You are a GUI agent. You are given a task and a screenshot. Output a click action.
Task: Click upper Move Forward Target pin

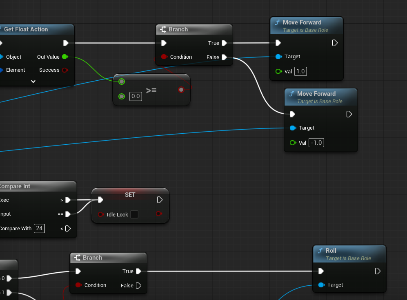coord(278,57)
